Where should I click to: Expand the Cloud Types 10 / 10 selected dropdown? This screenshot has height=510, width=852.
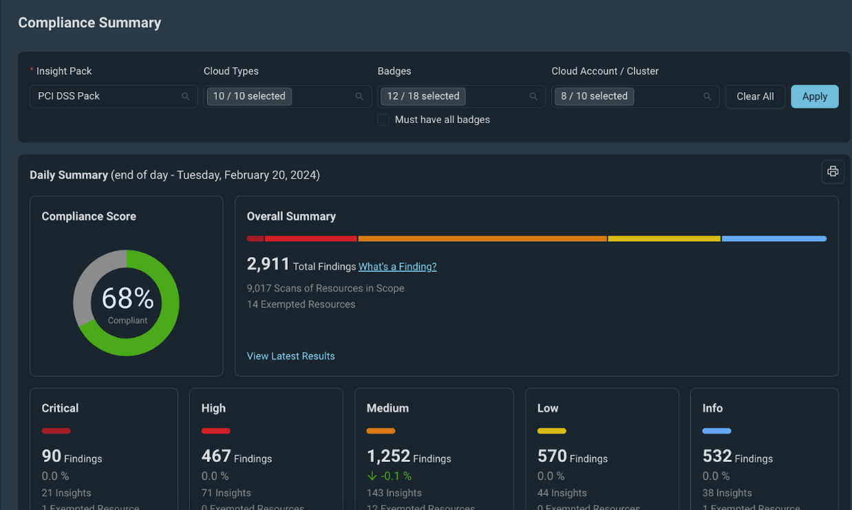249,96
